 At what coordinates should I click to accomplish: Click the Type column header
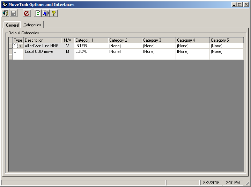click(x=18, y=40)
